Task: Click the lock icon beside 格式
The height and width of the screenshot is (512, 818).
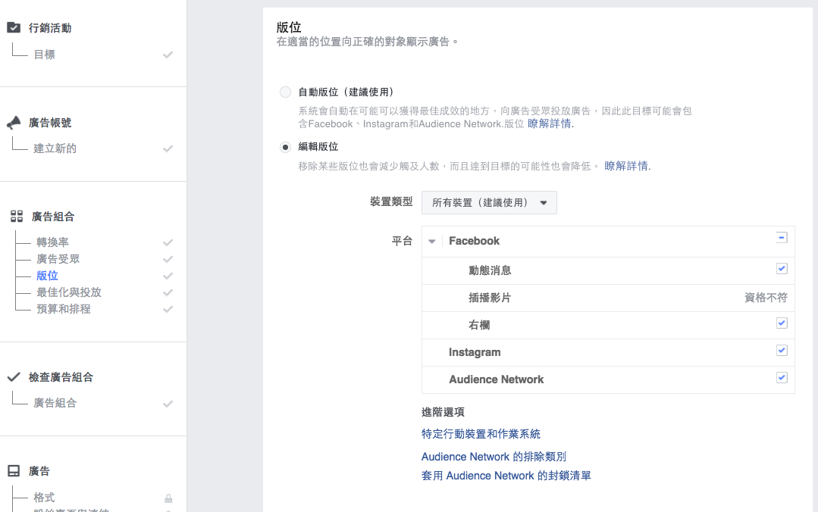Action: 168,498
